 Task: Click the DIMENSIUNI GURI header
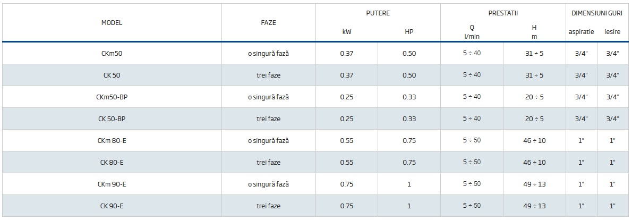point(597,13)
